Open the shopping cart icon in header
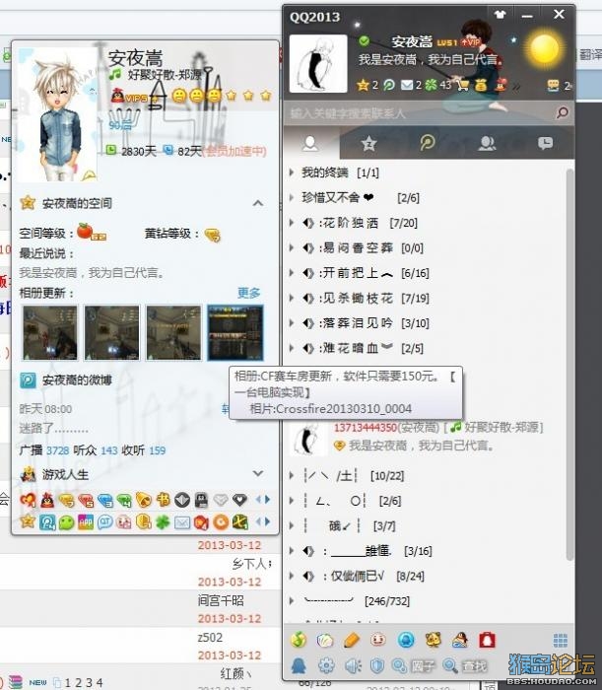 pos(463,85)
